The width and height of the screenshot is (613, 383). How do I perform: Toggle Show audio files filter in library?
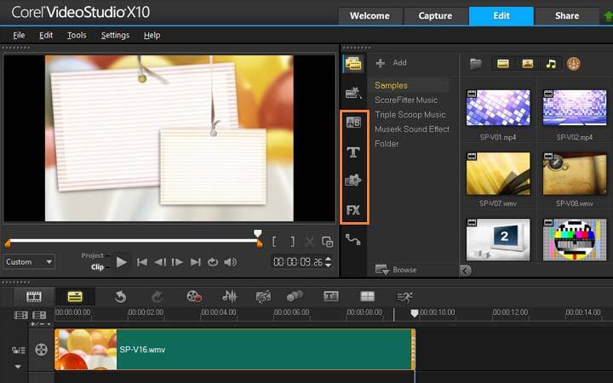point(551,63)
